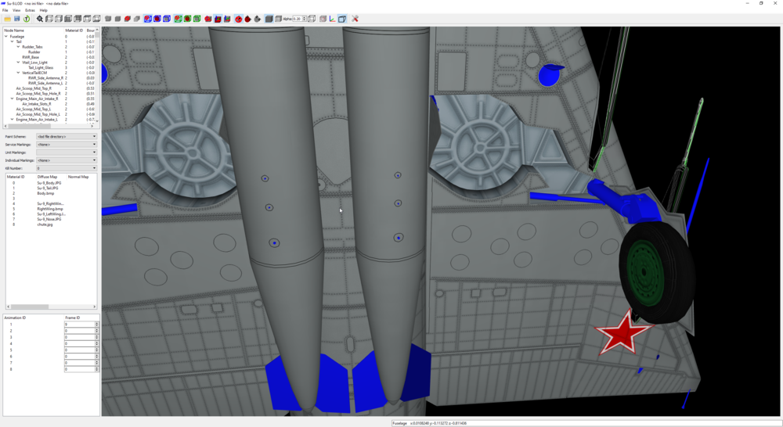This screenshot has width=783, height=427.
Task: Click the Diffuse Map column header
Action: point(47,177)
